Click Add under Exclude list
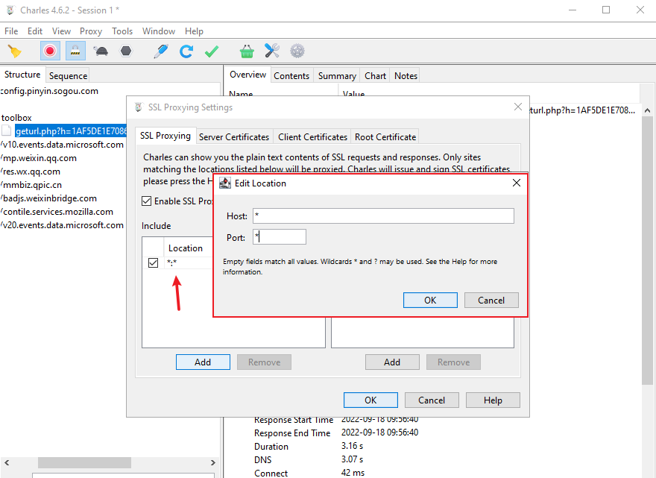The width and height of the screenshot is (656, 478). [x=392, y=362]
